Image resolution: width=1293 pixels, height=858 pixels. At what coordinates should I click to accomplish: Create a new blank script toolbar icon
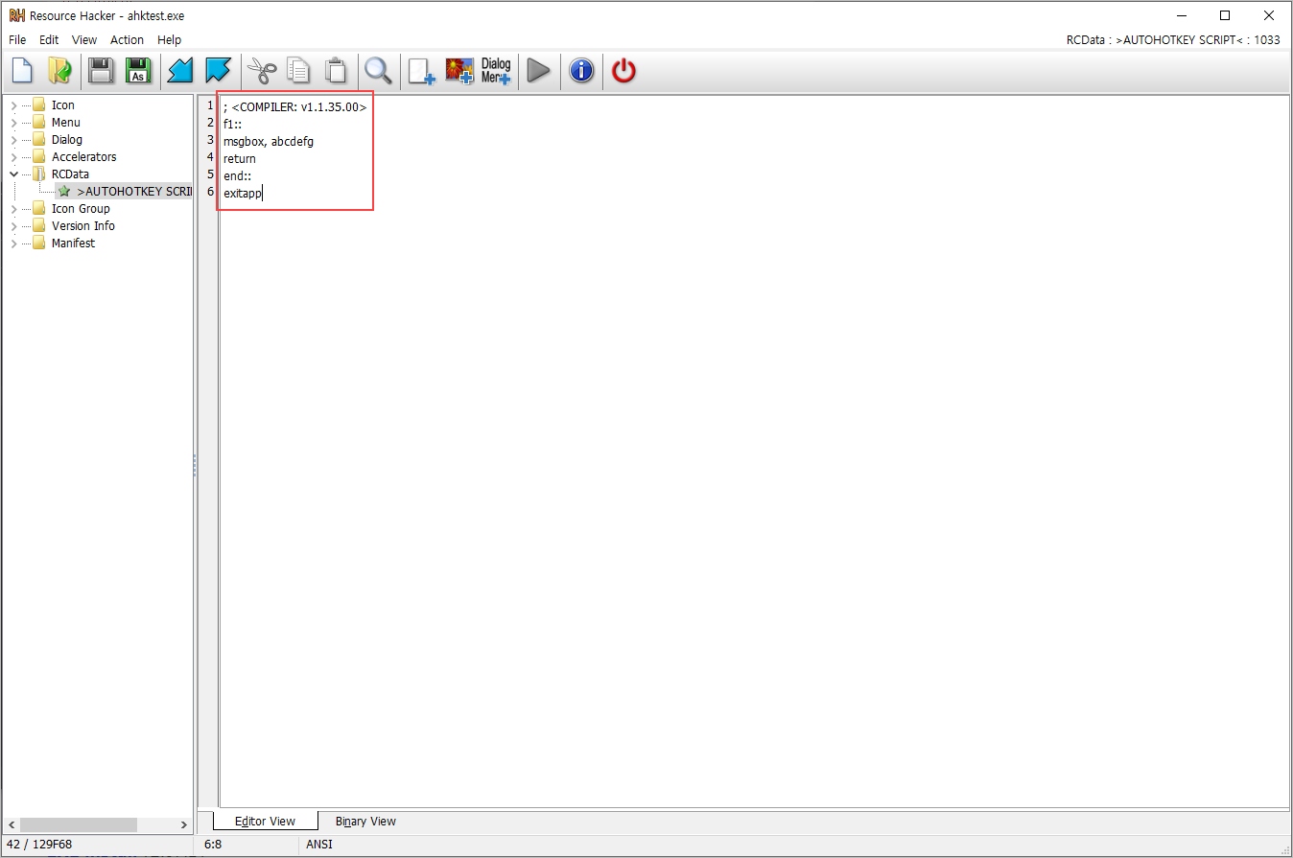[x=22, y=71]
